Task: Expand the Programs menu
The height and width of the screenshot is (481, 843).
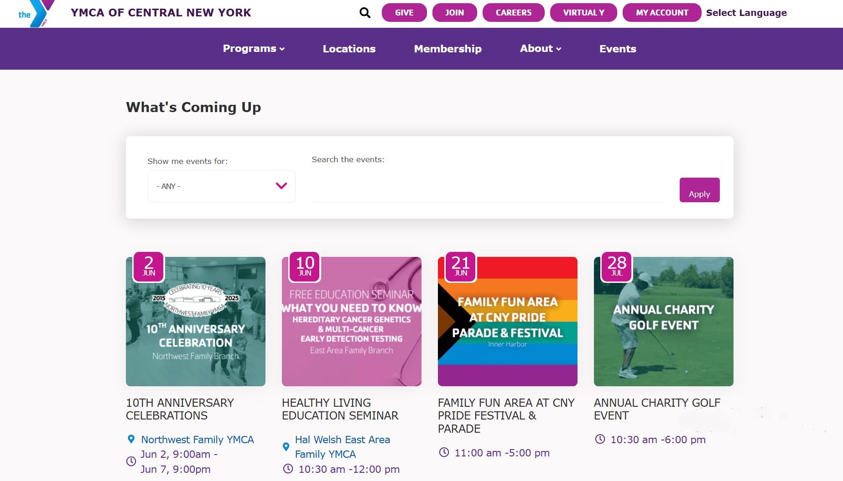Action: coord(254,49)
